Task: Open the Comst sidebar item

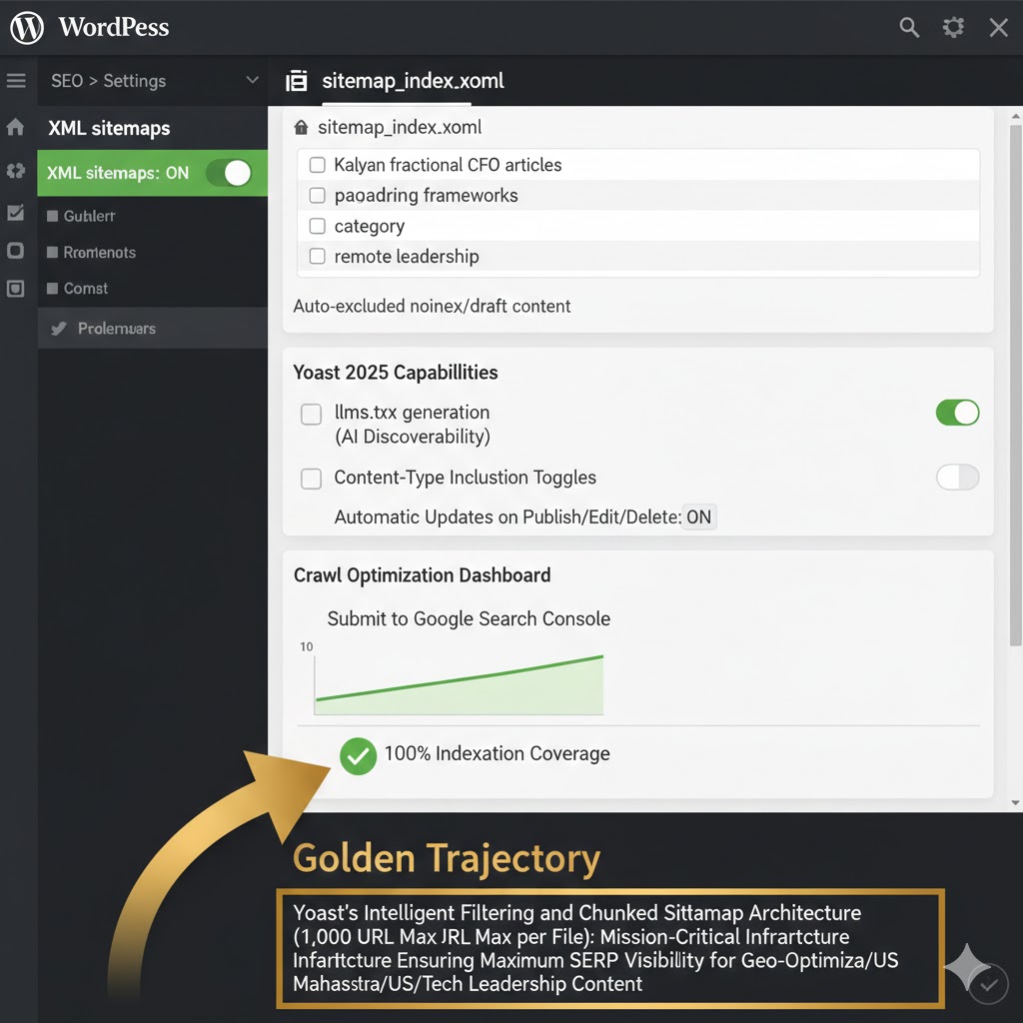Action: coord(77,289)
